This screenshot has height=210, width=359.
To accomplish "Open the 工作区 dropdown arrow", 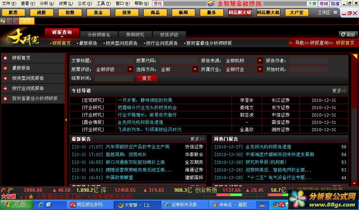I will (x=335, y=12).
